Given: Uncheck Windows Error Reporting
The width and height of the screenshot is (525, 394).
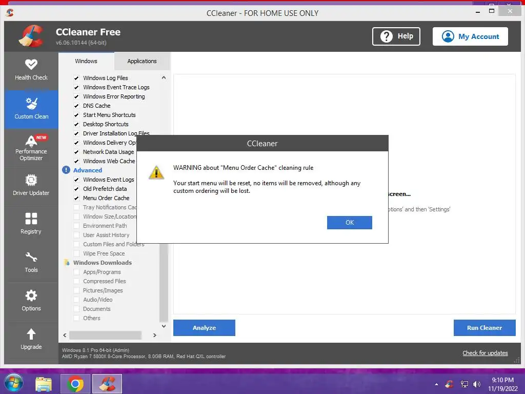Looking at the screenshot, I should pos(76,96).
